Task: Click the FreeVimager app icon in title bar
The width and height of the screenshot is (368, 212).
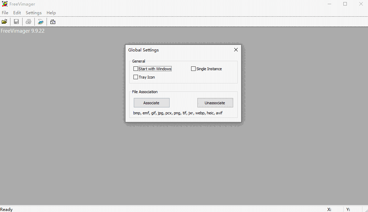Action: click(x=5, y=4)
